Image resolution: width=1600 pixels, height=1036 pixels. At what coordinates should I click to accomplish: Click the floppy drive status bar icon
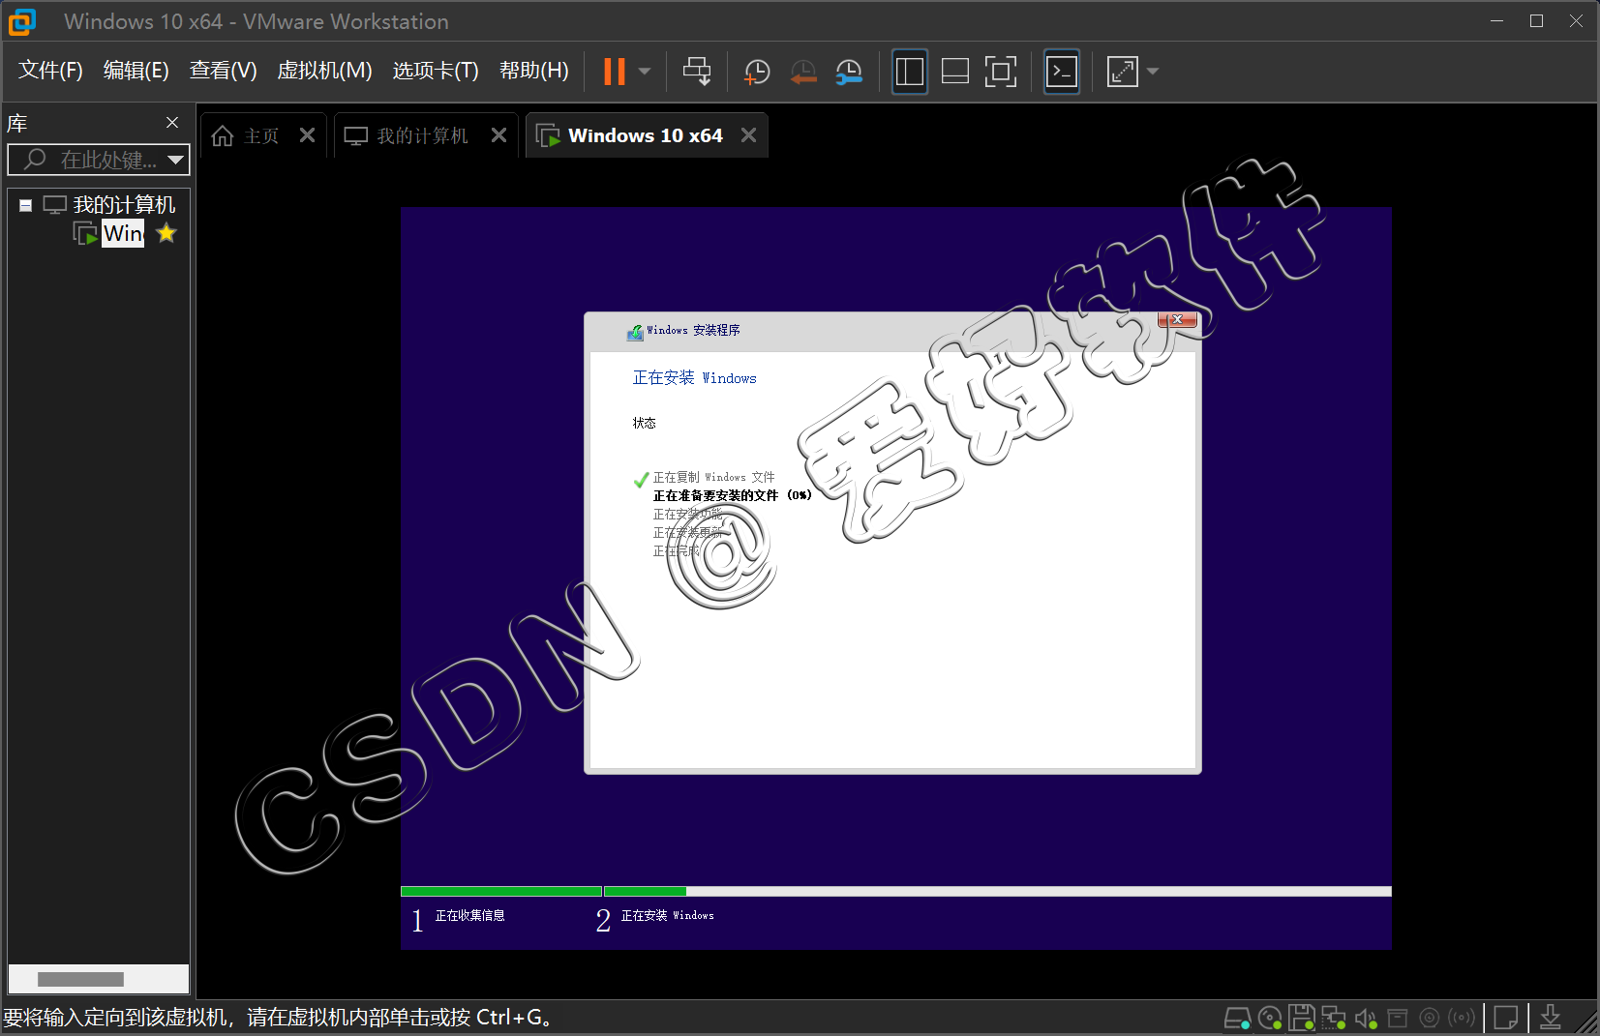coord(1302,1018)
